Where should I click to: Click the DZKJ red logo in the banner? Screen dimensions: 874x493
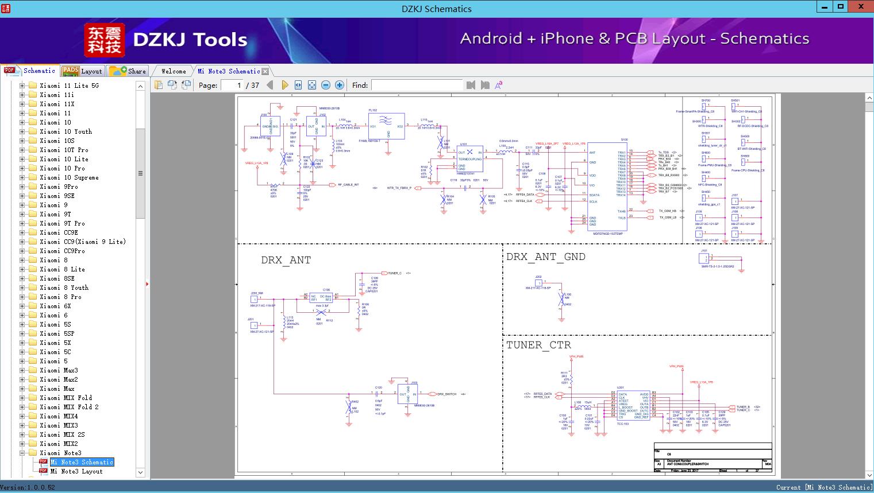105,40
